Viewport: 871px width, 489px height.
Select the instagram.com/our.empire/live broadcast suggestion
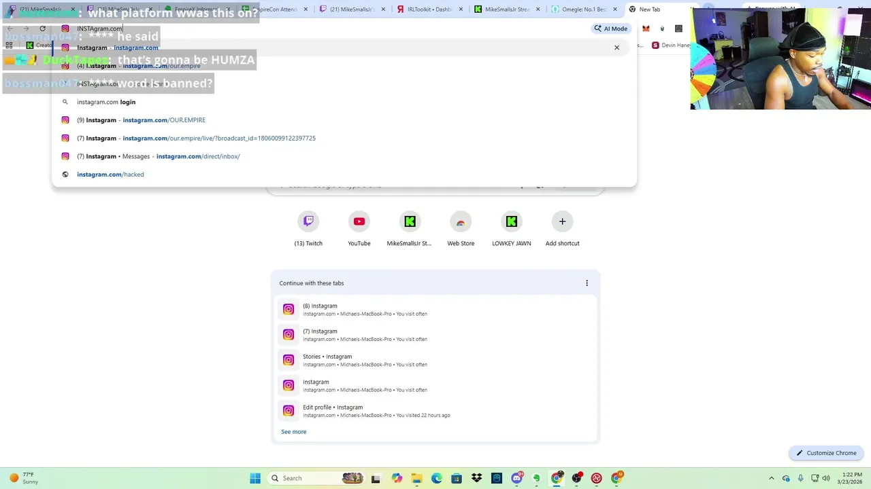point(344,138)
